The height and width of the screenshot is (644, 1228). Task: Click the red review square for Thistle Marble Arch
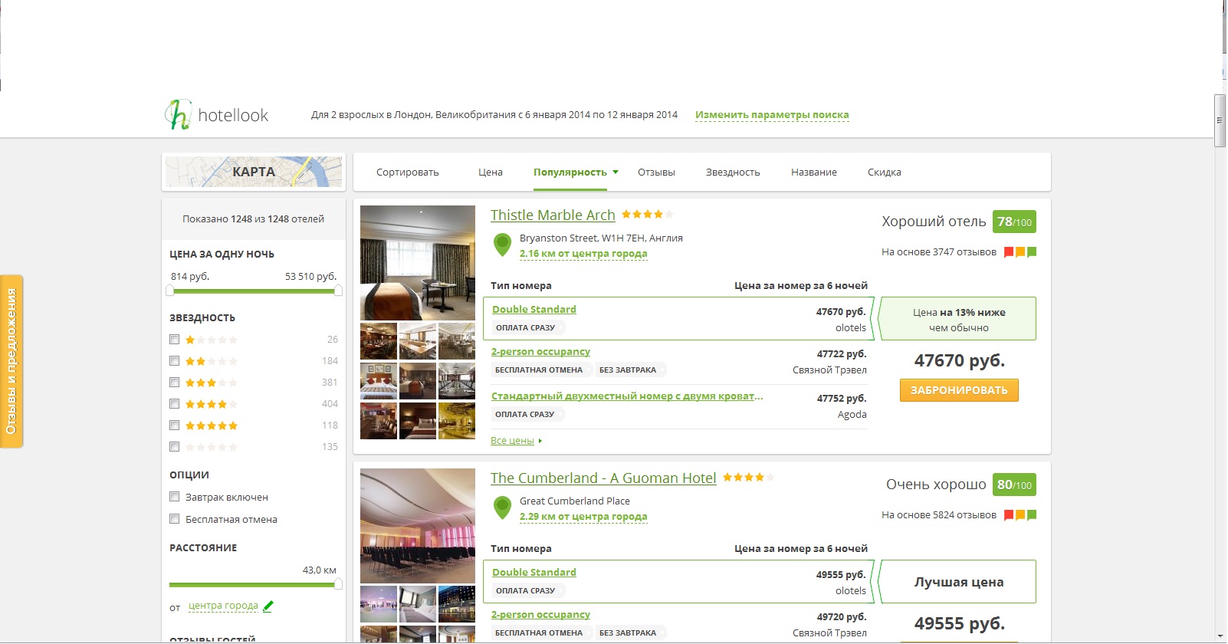click(1009, 252)
